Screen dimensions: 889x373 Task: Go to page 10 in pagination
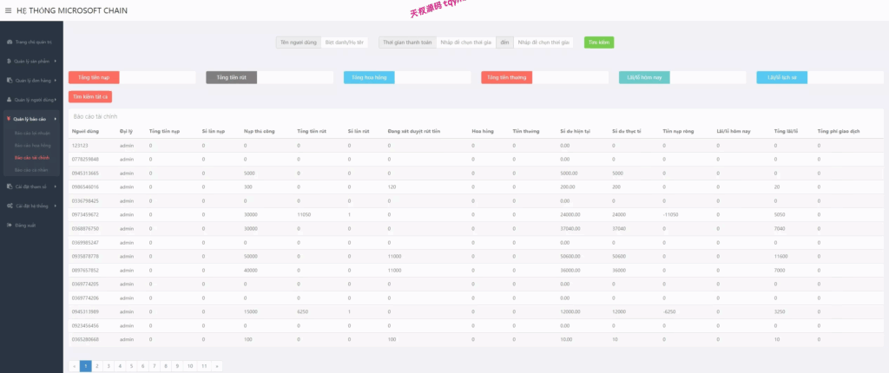point(189,366)
